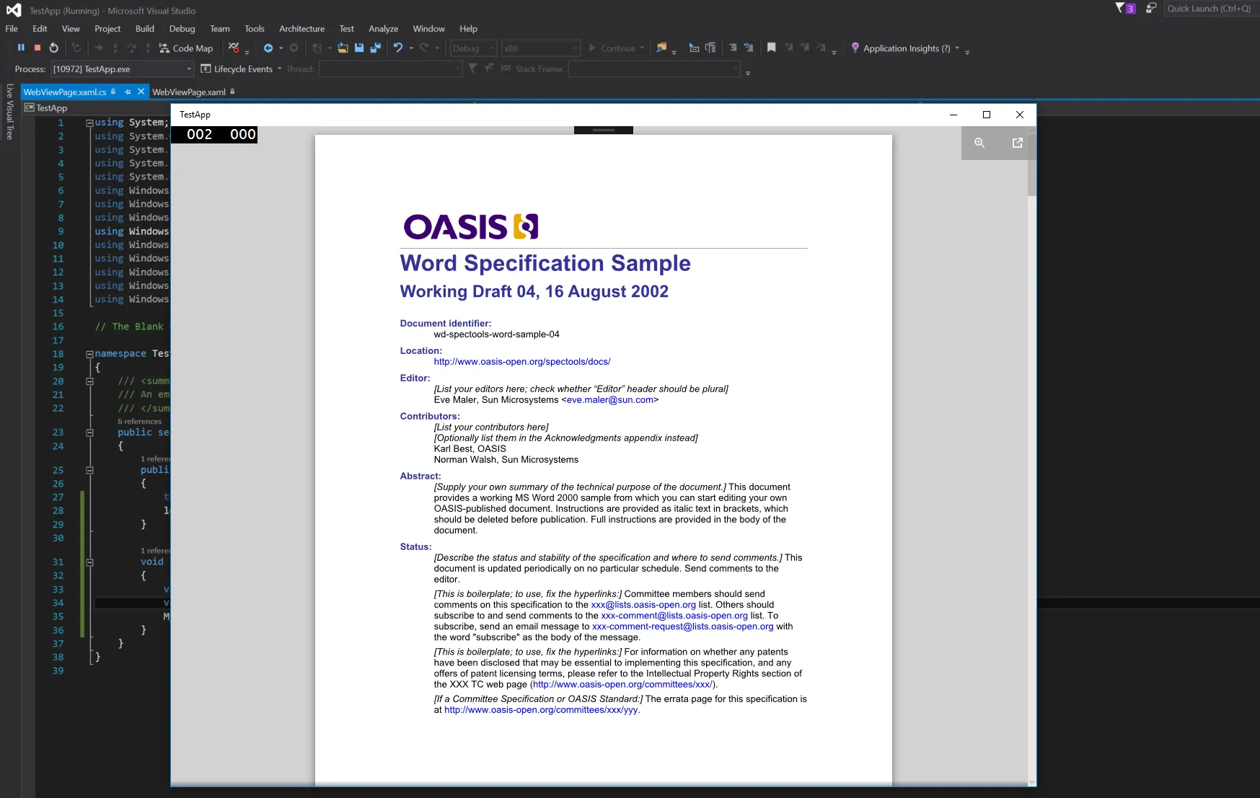This screenshot has height=798, width=1260.
Task: Click the zoom magnifier in TestApp window
Action: point(979,143)
